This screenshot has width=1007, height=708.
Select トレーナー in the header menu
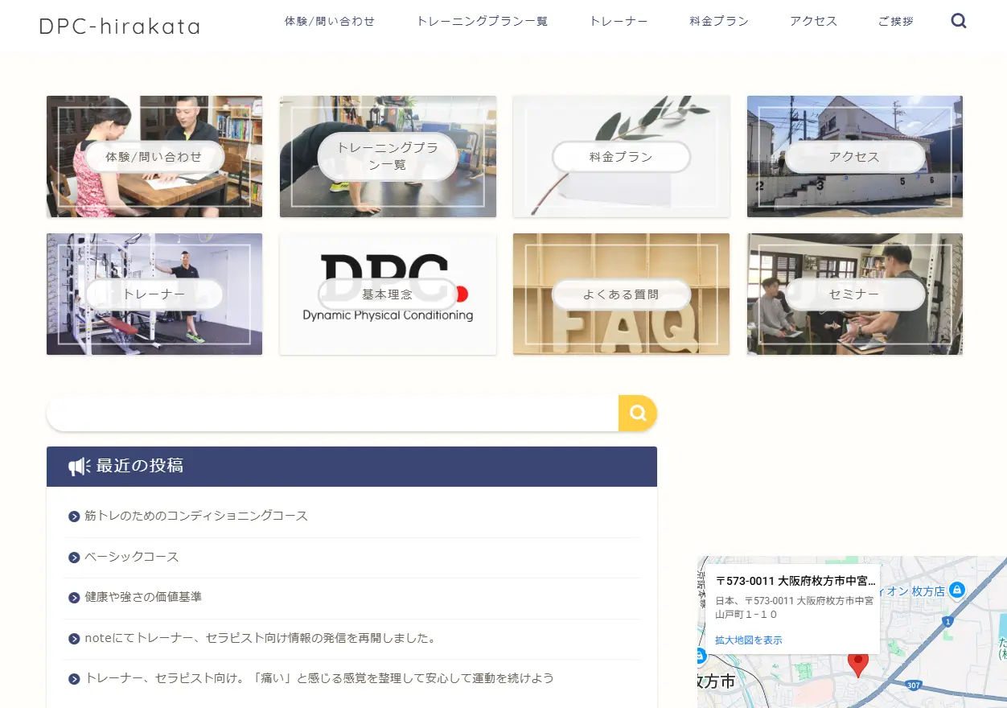(619, 21)
